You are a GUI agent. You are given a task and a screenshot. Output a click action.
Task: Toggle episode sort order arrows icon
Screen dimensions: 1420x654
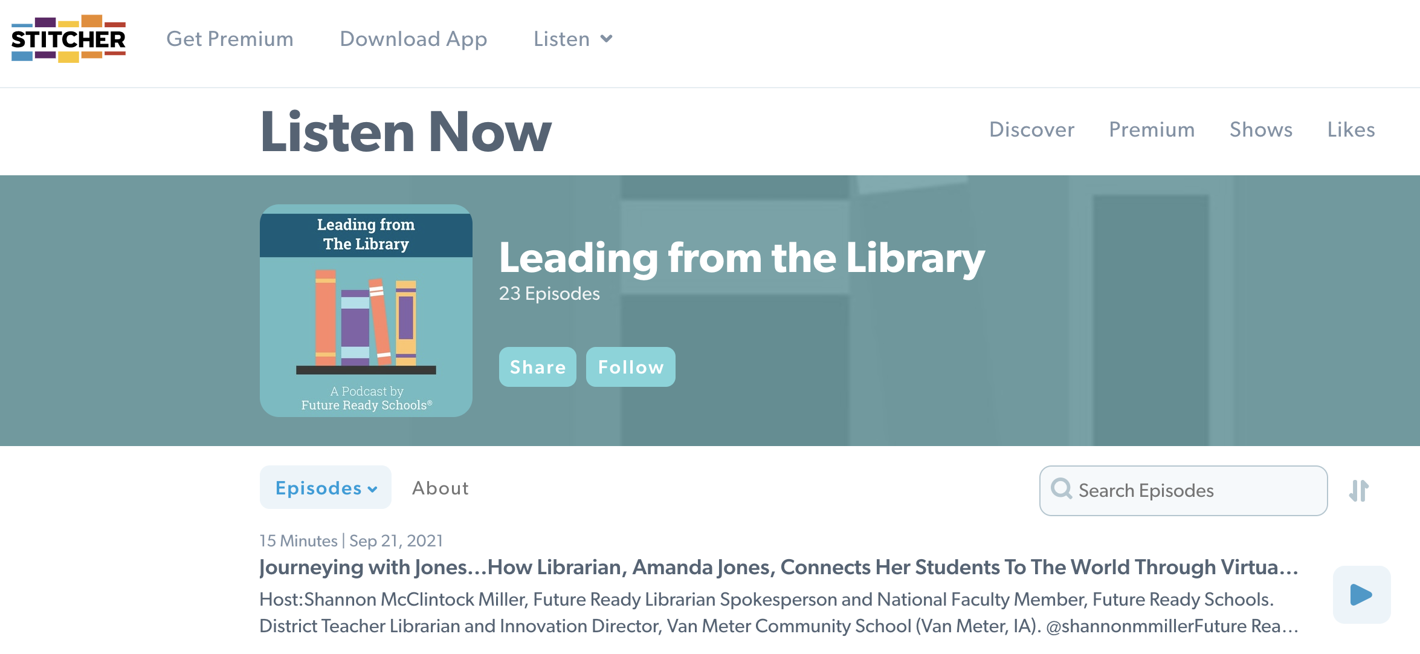pyautogui.click(x=1358, y=490)
